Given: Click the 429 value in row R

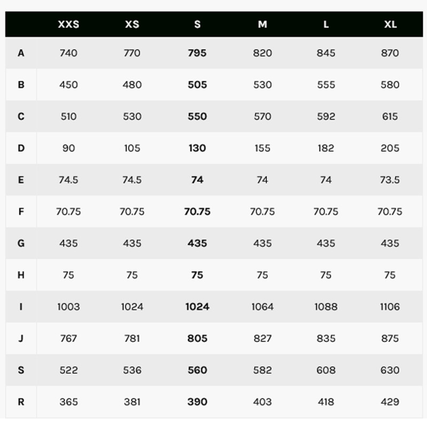Looking at the screenshot, I should coord(390,402).
